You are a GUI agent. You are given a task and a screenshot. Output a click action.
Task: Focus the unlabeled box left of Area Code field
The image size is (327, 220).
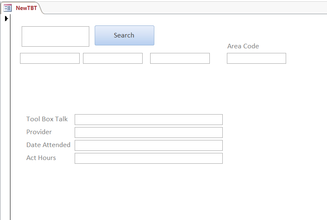click(180, 58)
